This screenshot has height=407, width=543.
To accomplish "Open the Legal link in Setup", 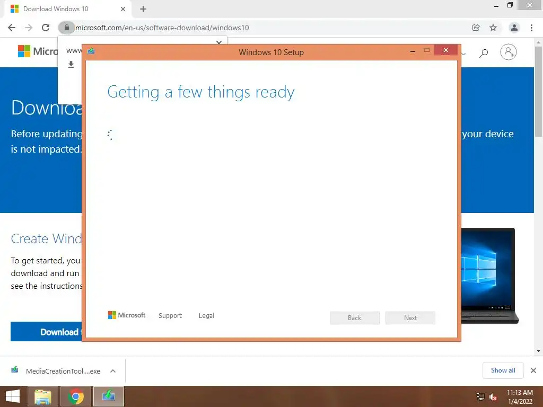I will (206, 316).
